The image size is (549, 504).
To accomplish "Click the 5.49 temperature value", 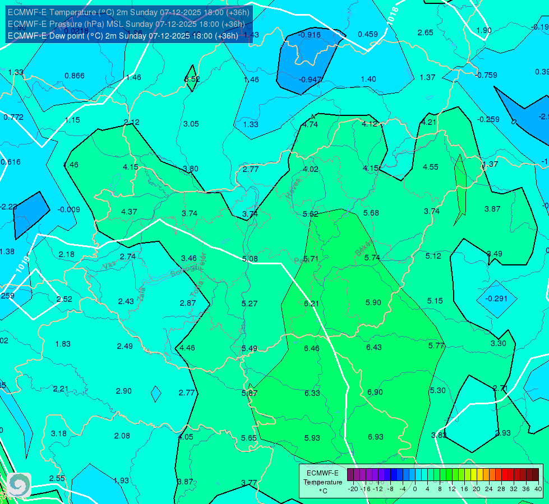I will (x=250, y=349).
